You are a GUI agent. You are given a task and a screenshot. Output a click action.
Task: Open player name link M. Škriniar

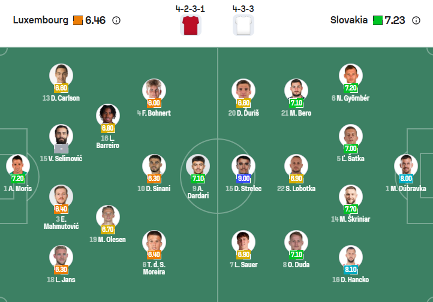pos(350,219)
